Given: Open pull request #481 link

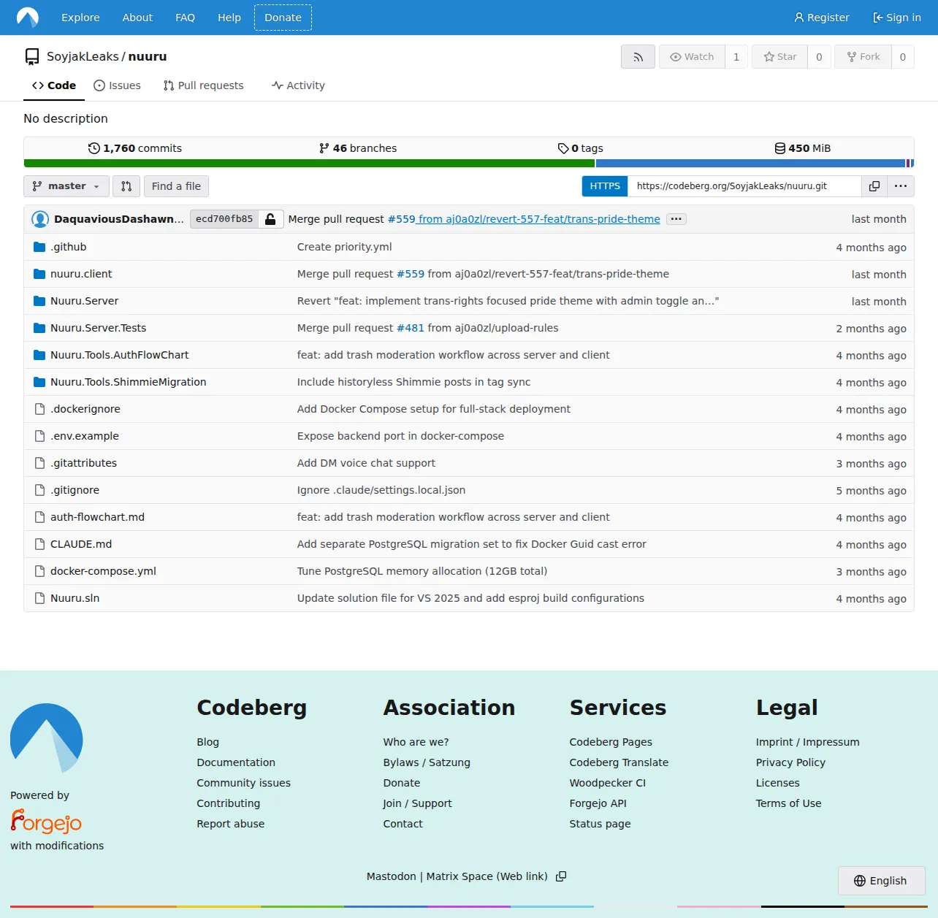Looking at the screenshot, I should click(411, 328).
